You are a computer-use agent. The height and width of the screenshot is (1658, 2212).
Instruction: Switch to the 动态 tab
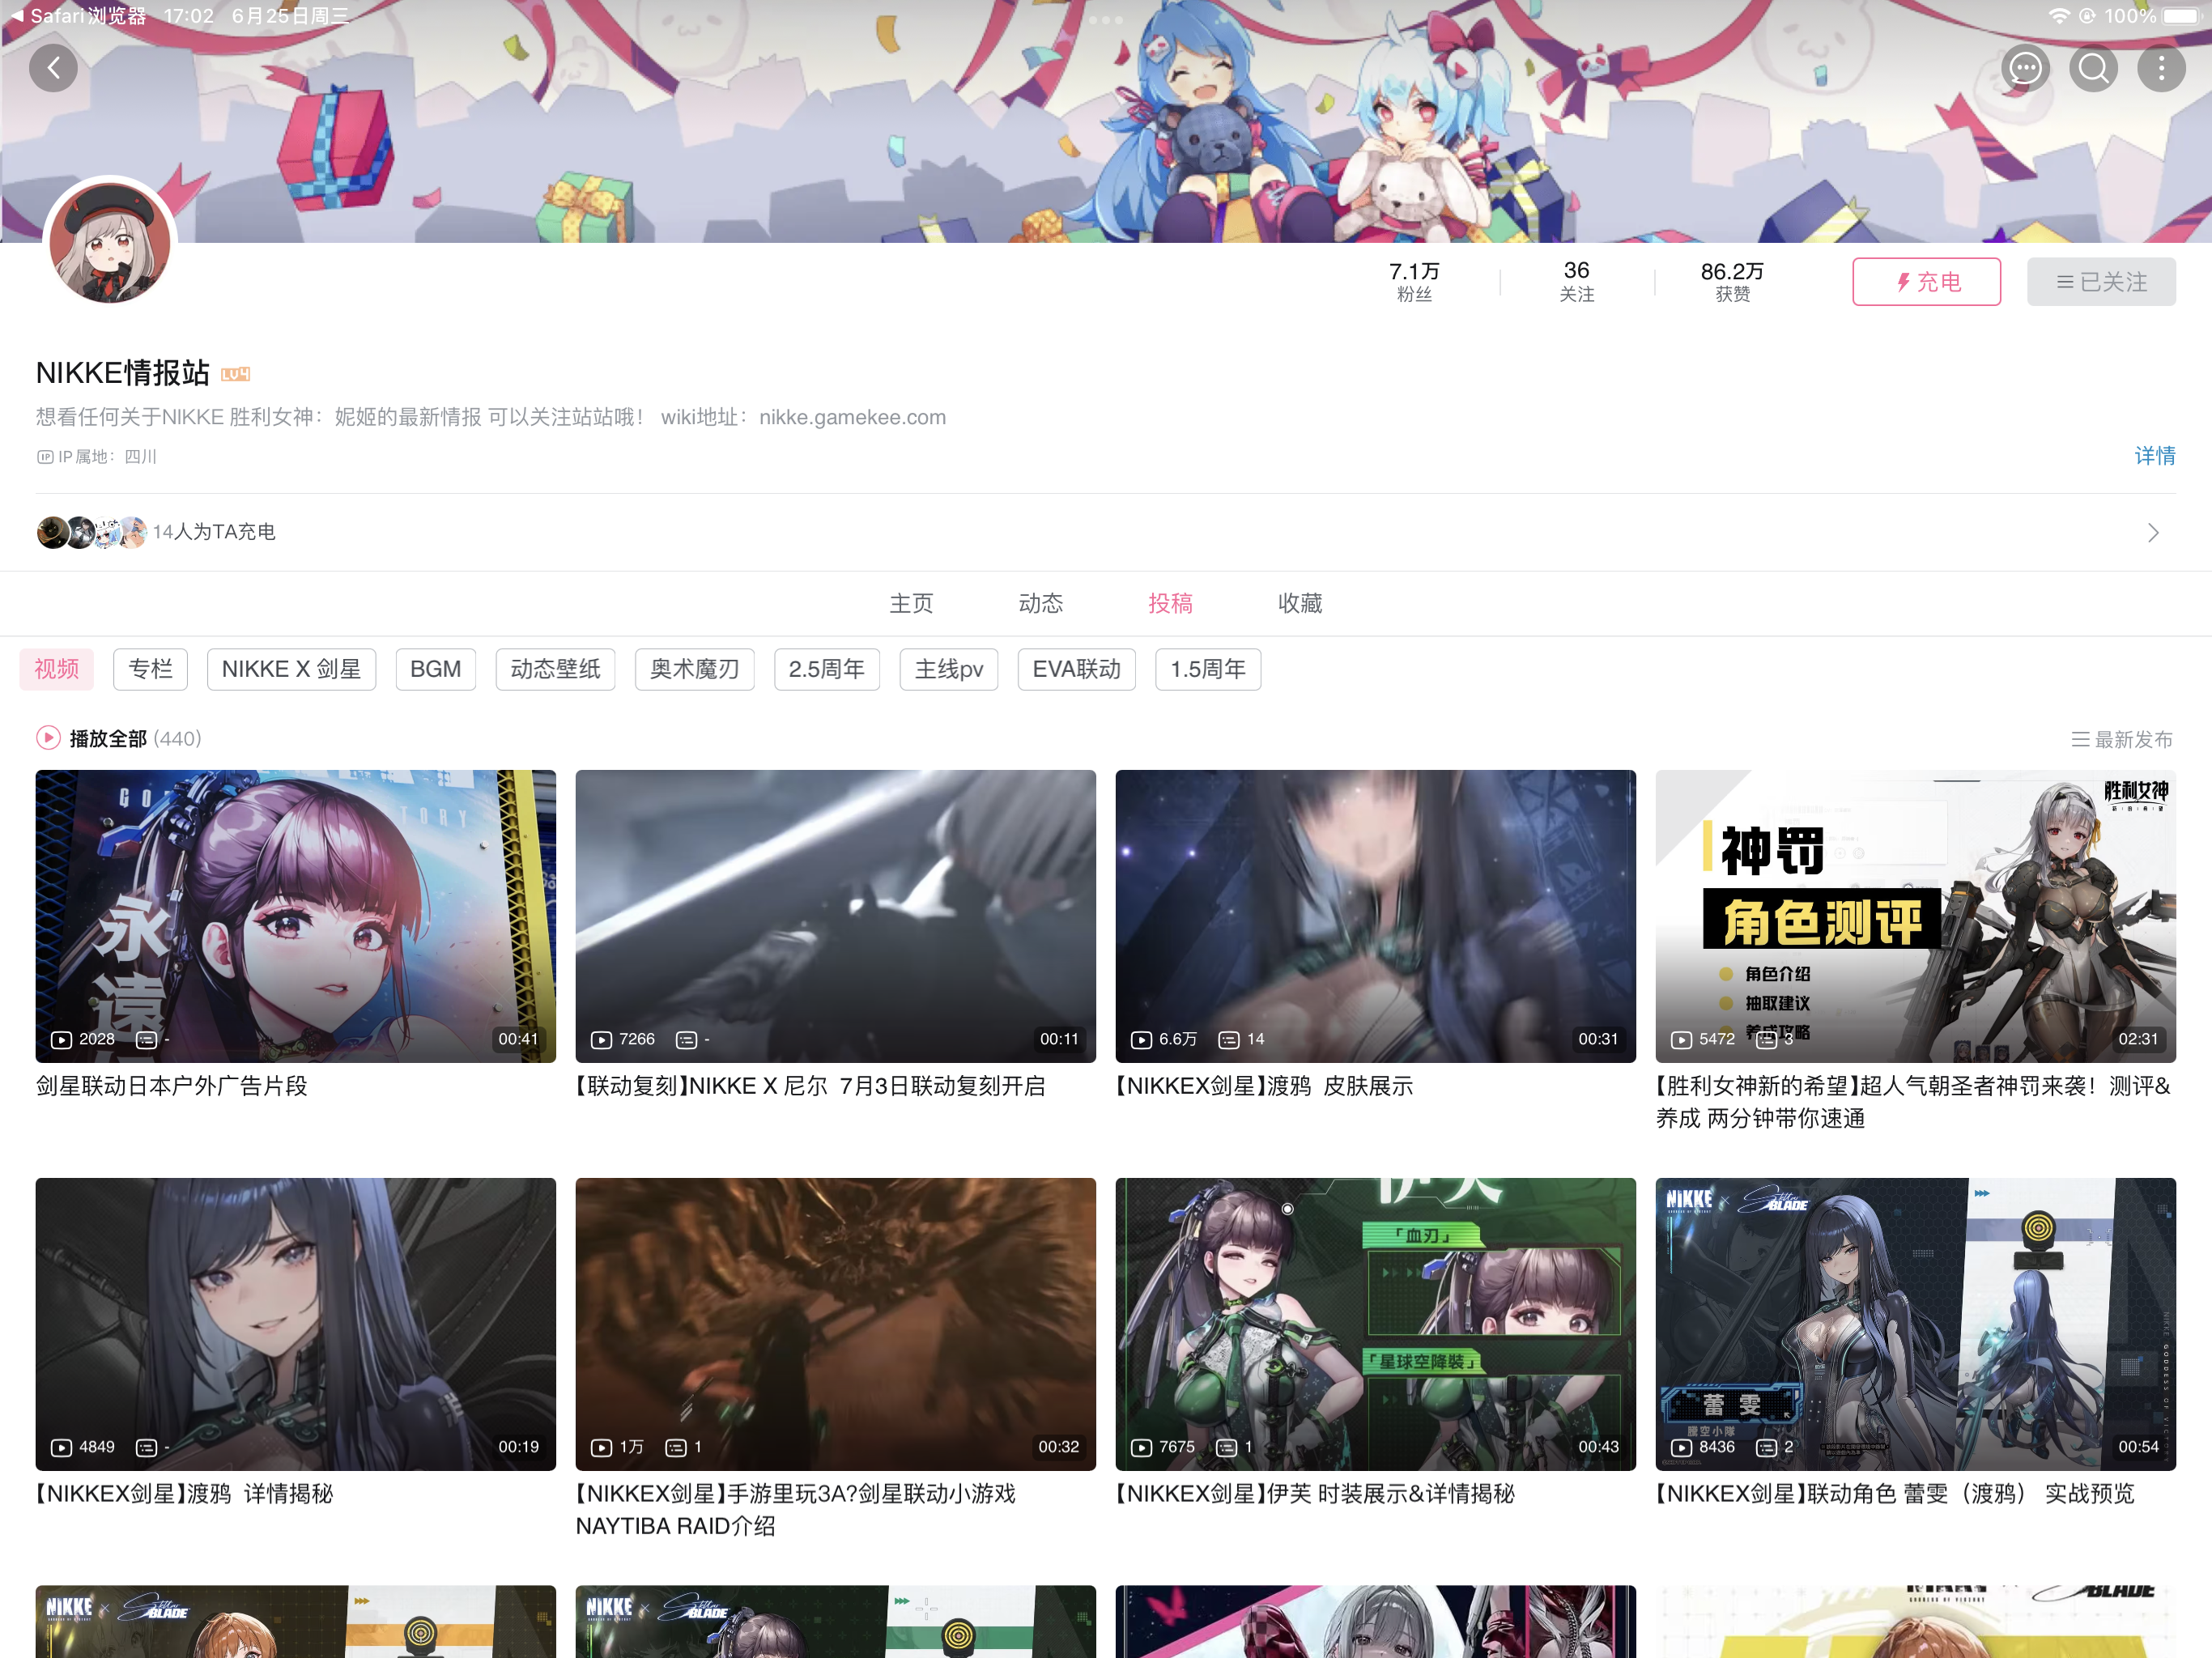pos(1040,604)
